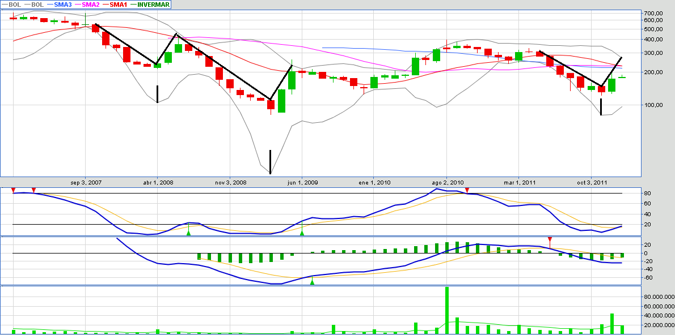This screenshot has height=335, width=675.
Task: Click the black vertical marker near abr 1, 2008
Action: [157, 93]
